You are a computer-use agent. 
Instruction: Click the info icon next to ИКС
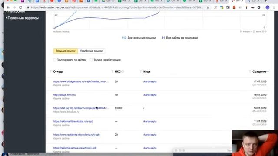pyautogui.click(x=122, y=71)
